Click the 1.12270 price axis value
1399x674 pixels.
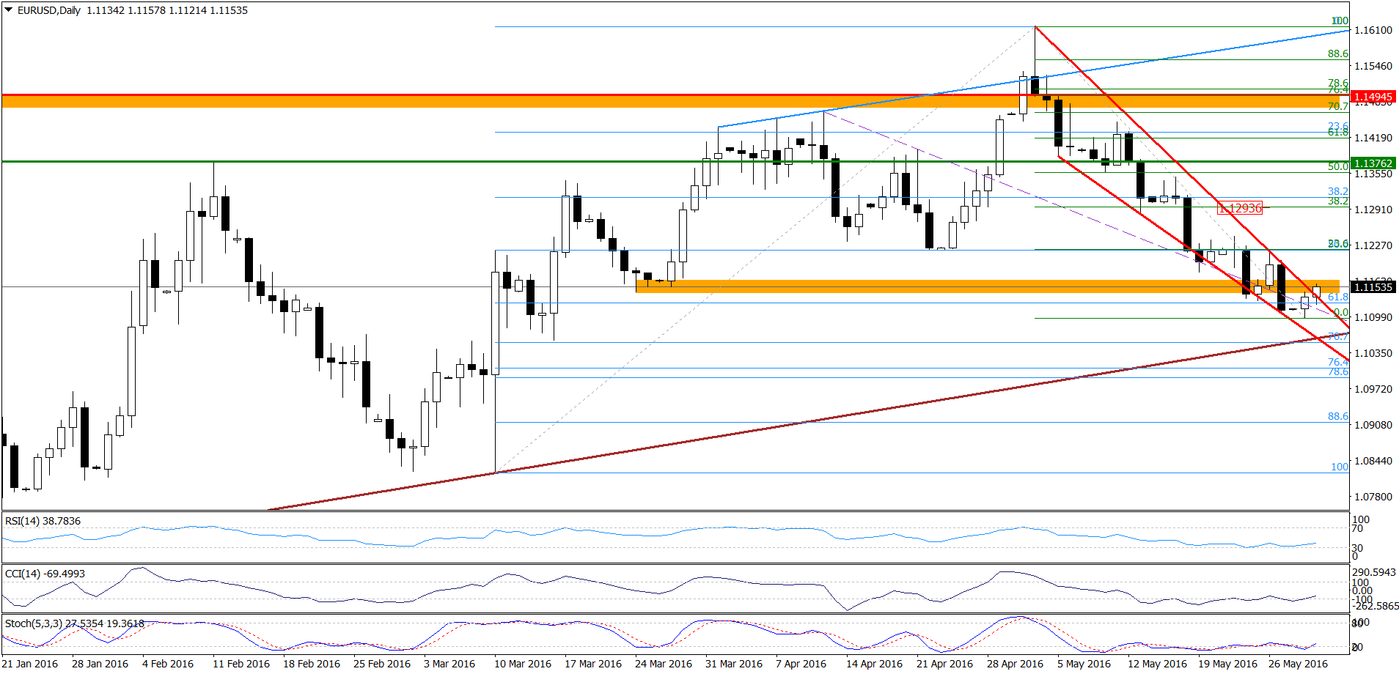1373,245
